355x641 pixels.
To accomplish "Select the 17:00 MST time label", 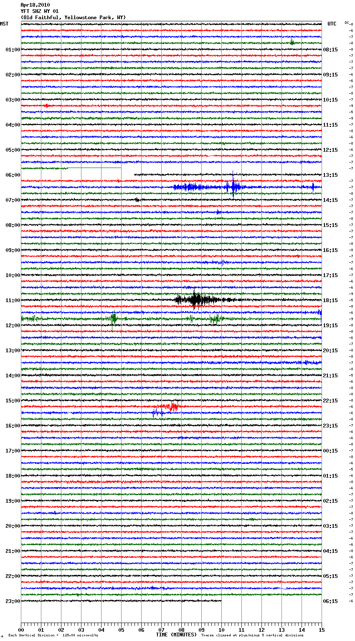I will click(13, 451).
